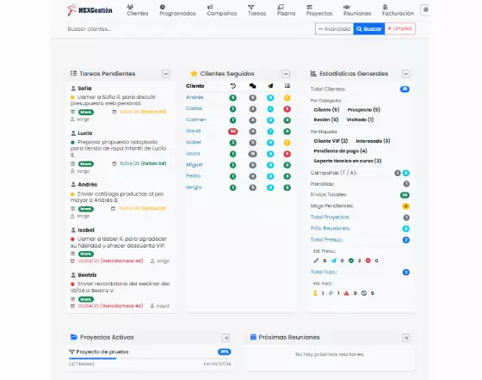Click the chart icon beside Estadísticas Generales

coord(313,73)
